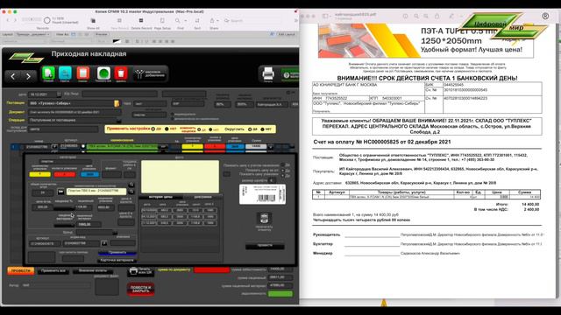Click the calendar icon next to date
561x315 pixels.
pyautogui.click(x=59, y=94)
